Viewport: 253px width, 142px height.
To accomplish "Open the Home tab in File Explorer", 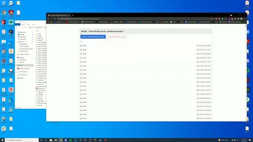I will tap(23, 24).
